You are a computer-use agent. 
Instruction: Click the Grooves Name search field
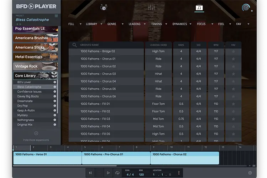click(106, 45)
